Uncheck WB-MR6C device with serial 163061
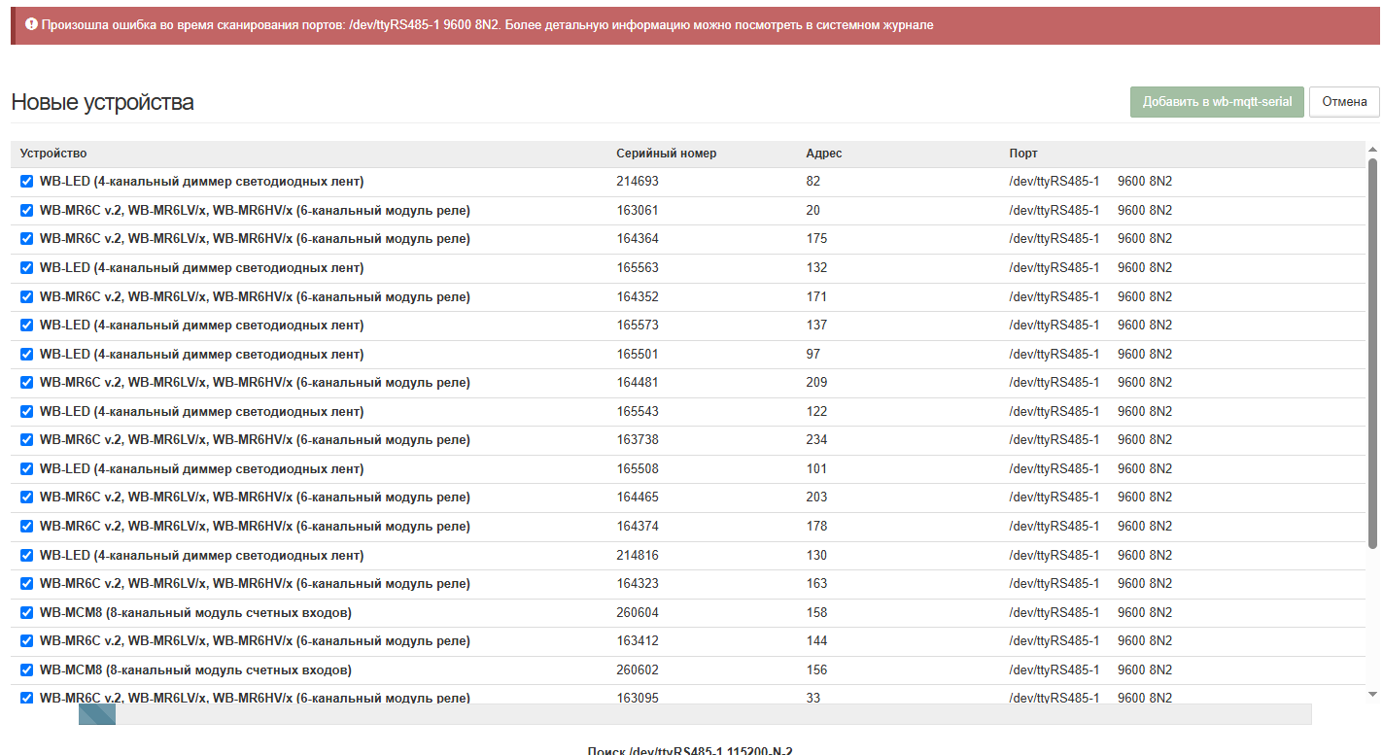1383x755 pixels. tap(26, 210)
